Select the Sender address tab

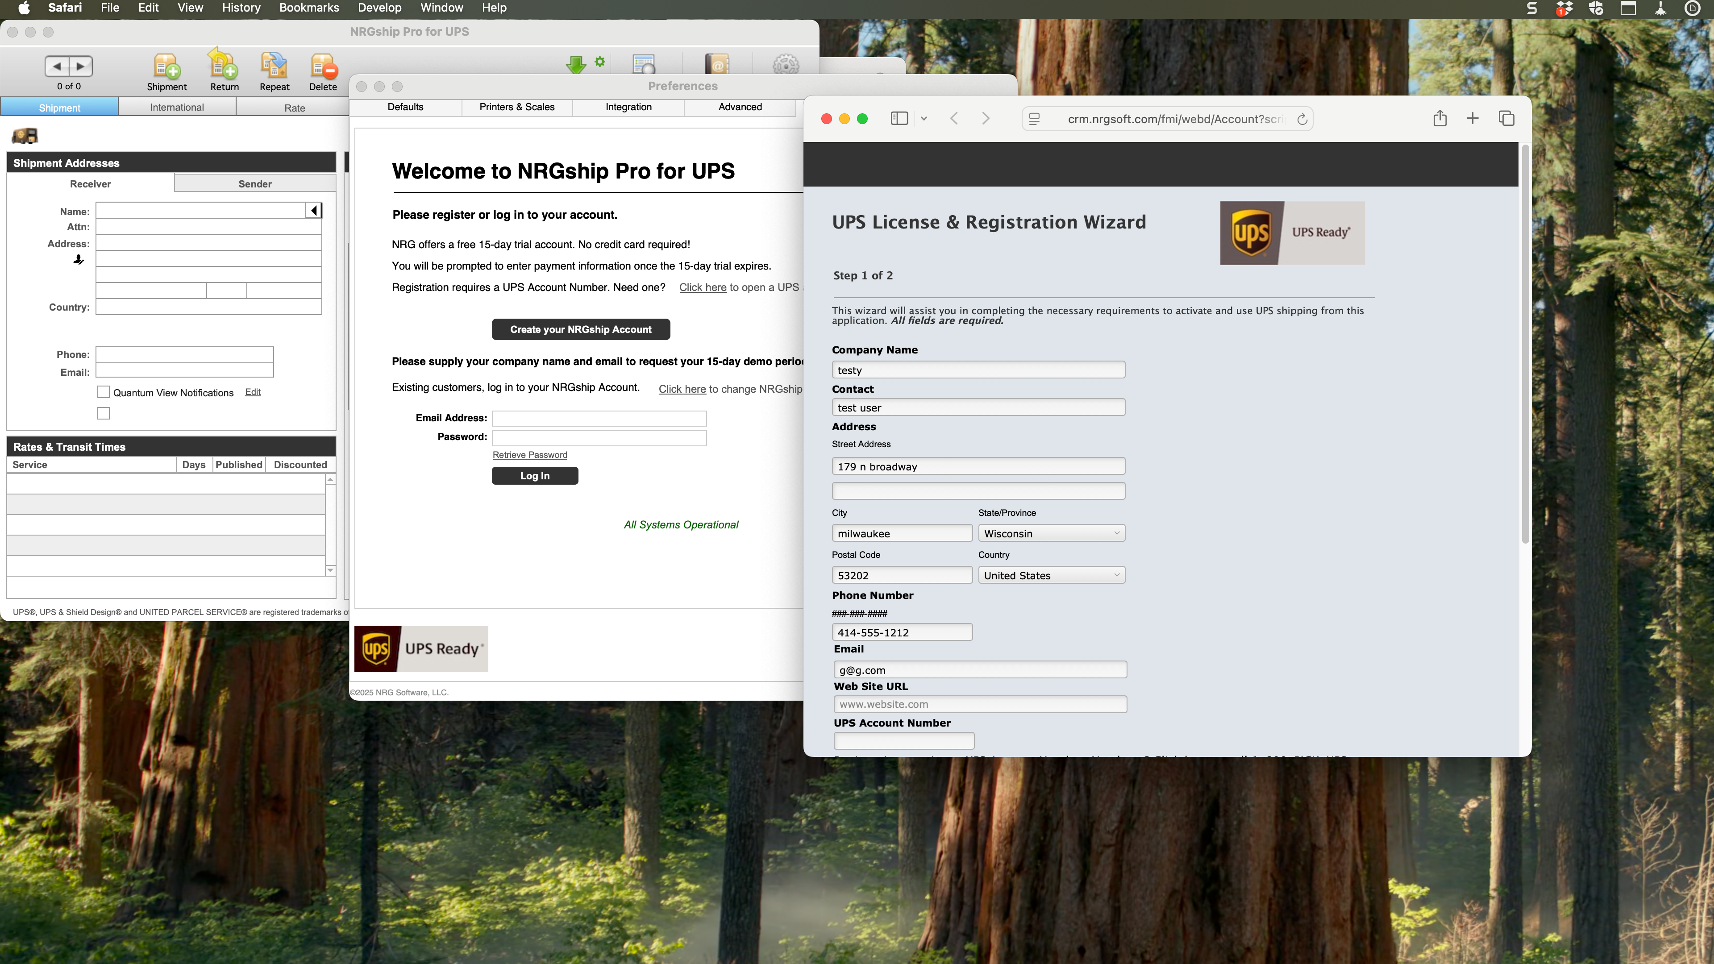(x=255, y=183)
